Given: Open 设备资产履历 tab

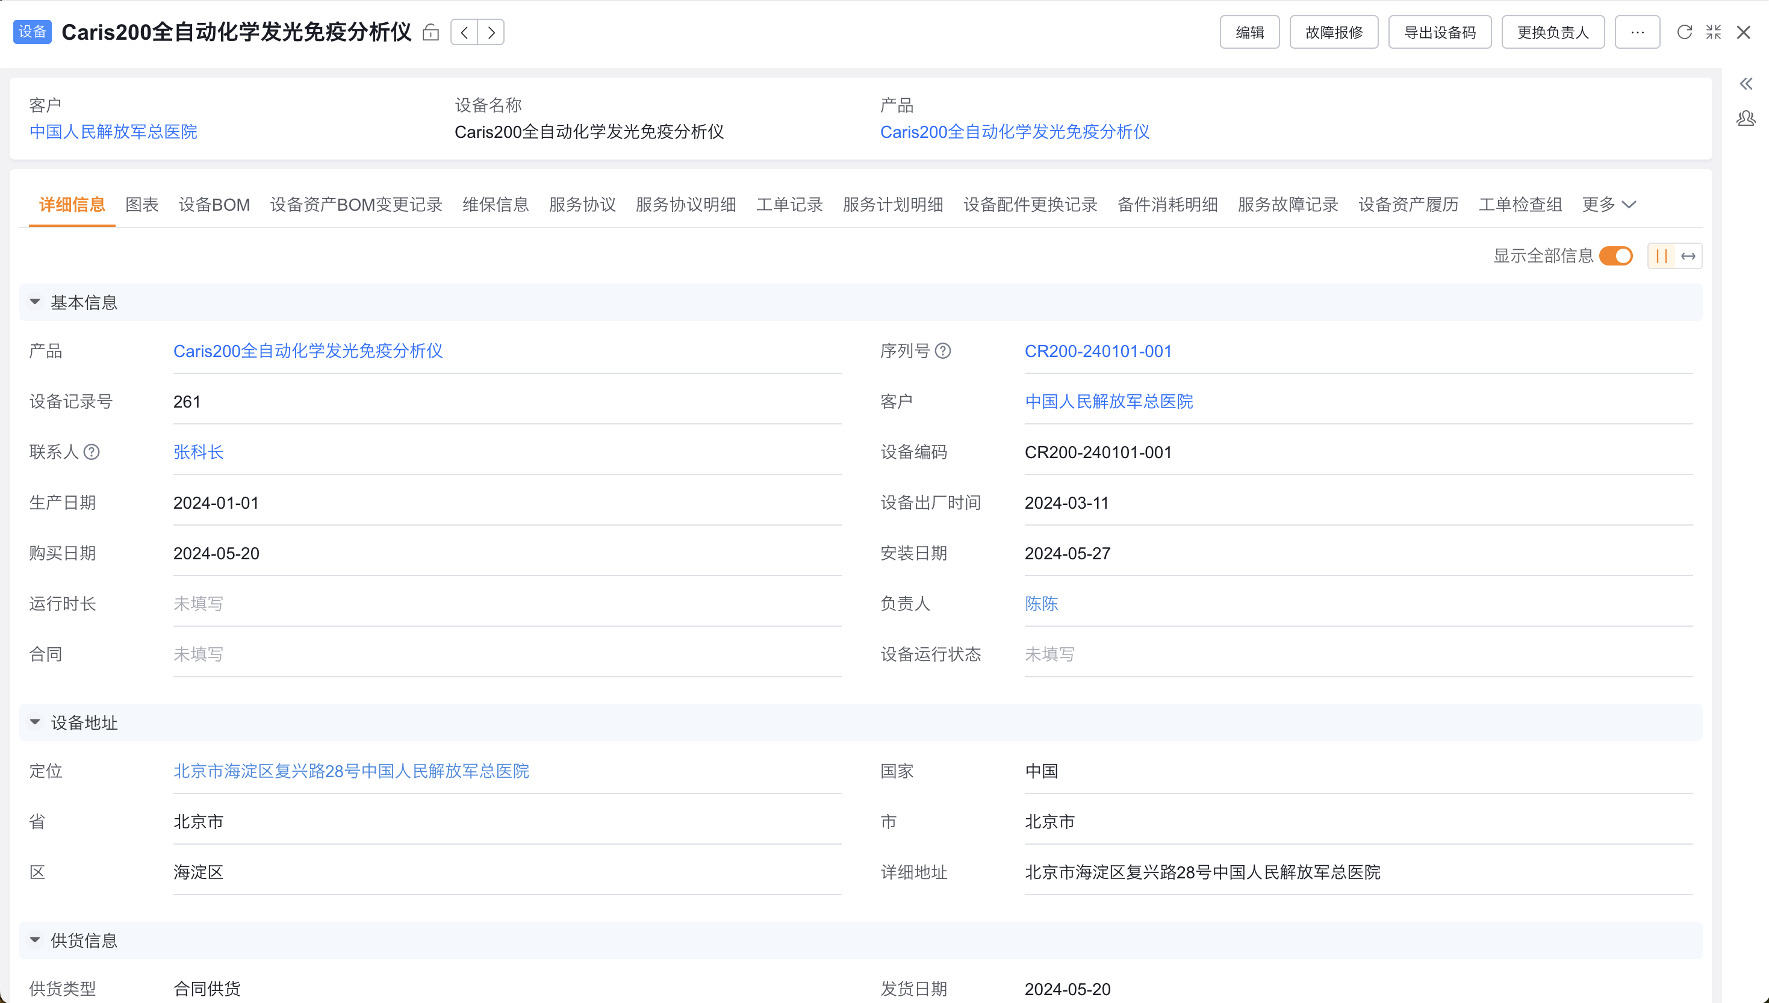Looking at the screenshot, I should coord(1408,205).
